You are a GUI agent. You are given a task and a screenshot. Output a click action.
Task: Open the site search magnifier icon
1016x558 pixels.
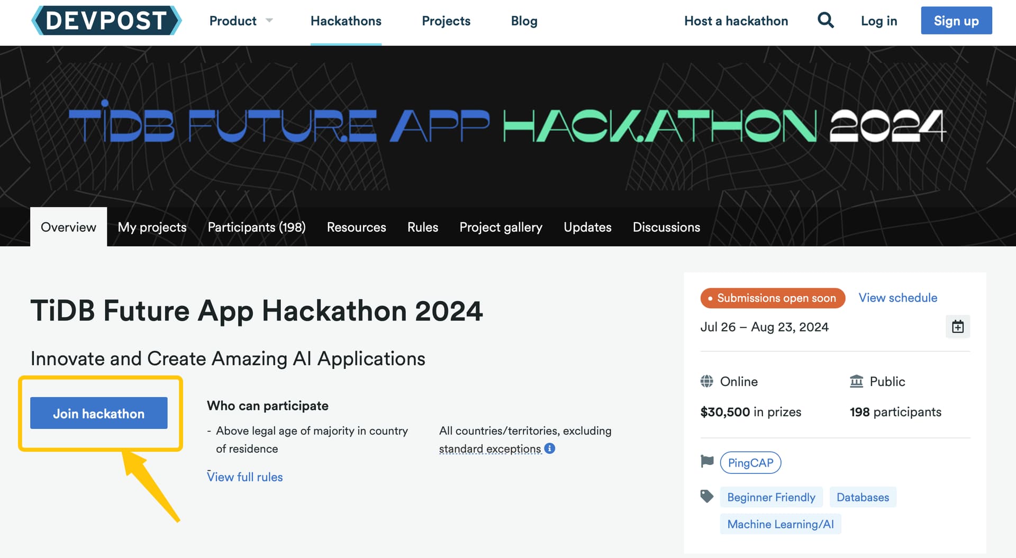point(825,21)
